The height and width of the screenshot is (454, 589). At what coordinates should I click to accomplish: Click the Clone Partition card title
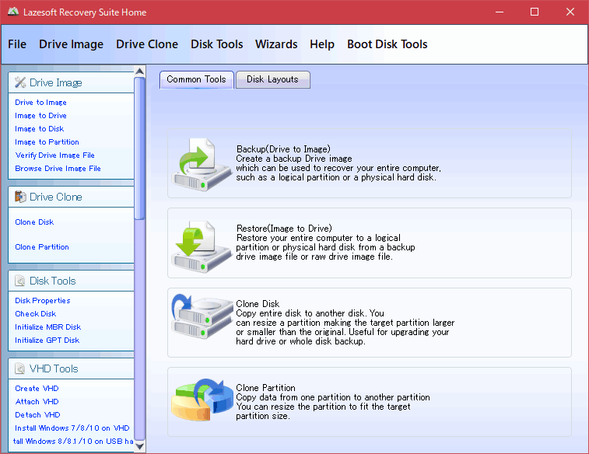pos(265,388)
